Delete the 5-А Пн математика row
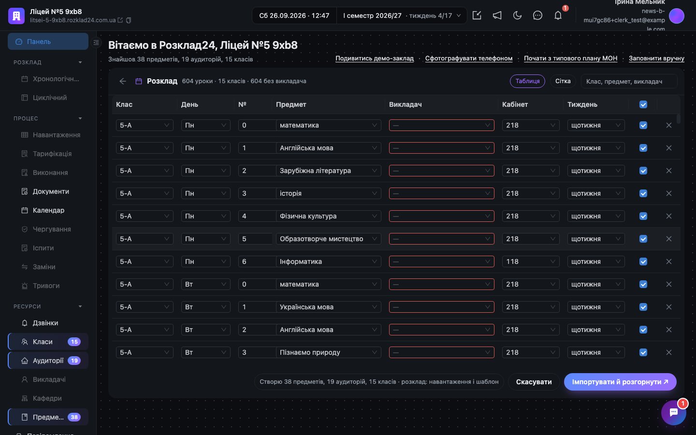This screenshot has height=435, width=696. click(669, 125)
